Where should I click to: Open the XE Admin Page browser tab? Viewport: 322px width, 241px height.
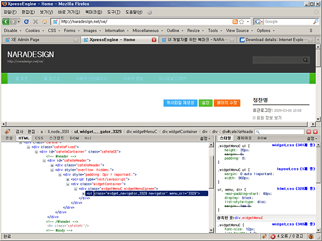tap(25, 40)
